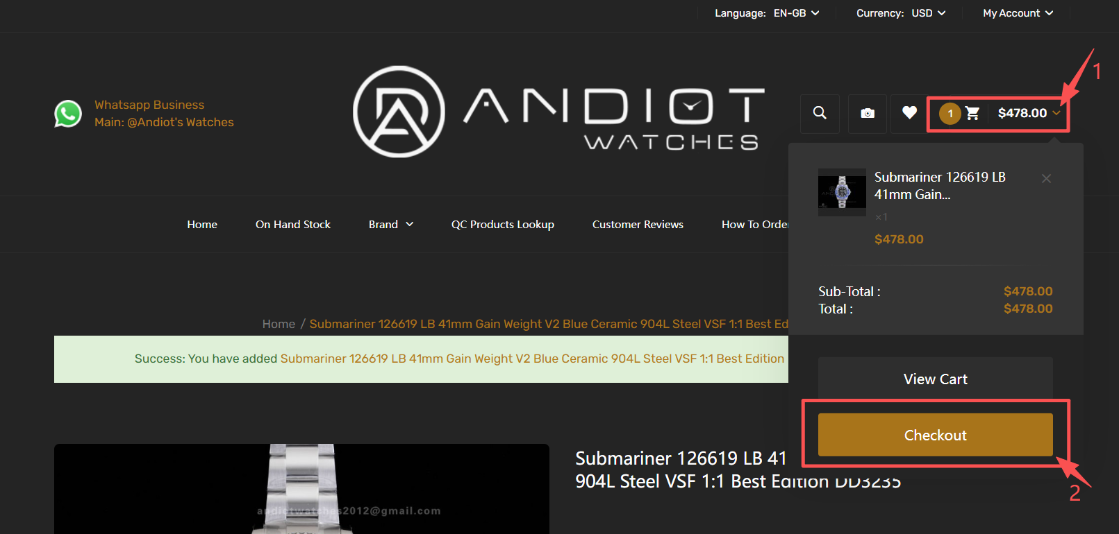Click the product watch main image
Image resolution: width=1119 pixels, height=534 pixels.
click(x=301, y=489)
